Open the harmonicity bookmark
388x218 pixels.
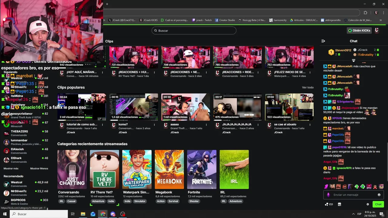coord(278,20)
